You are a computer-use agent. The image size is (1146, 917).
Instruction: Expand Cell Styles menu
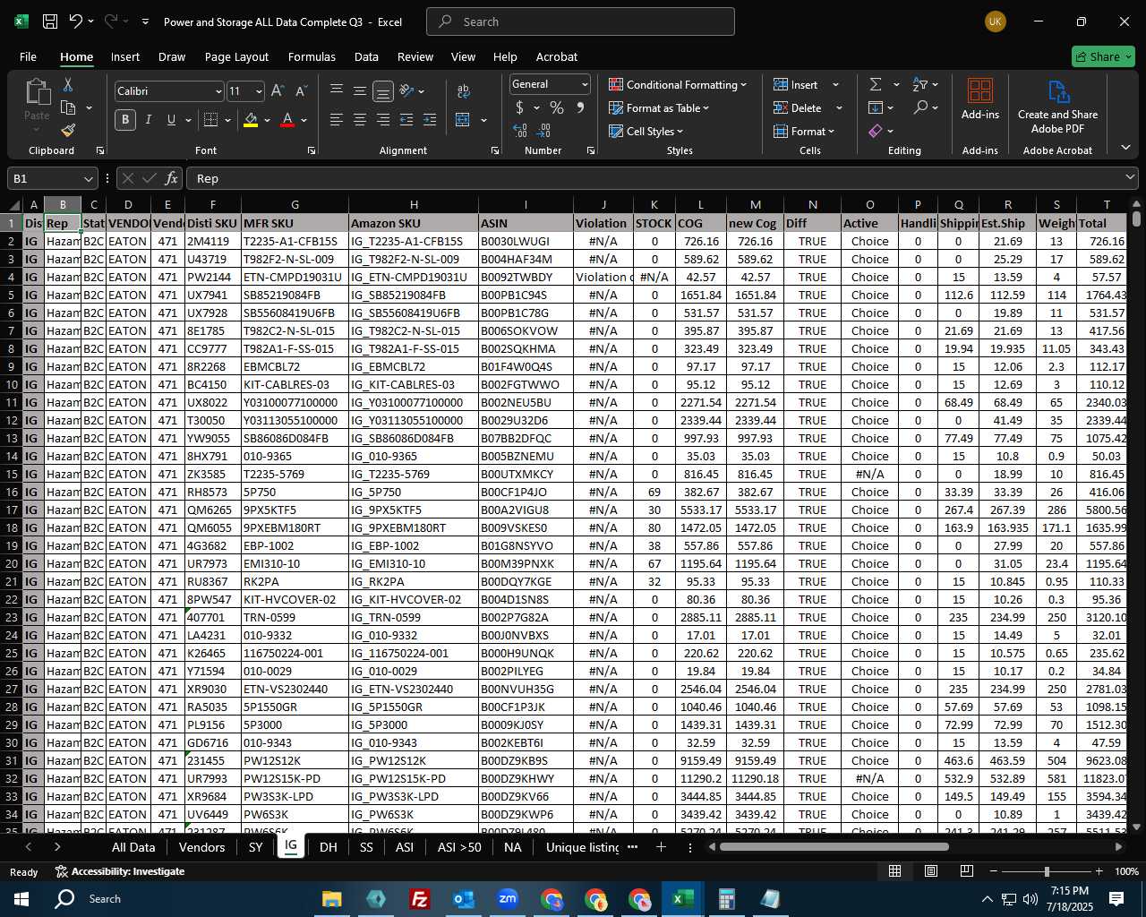tap(646, 132)
